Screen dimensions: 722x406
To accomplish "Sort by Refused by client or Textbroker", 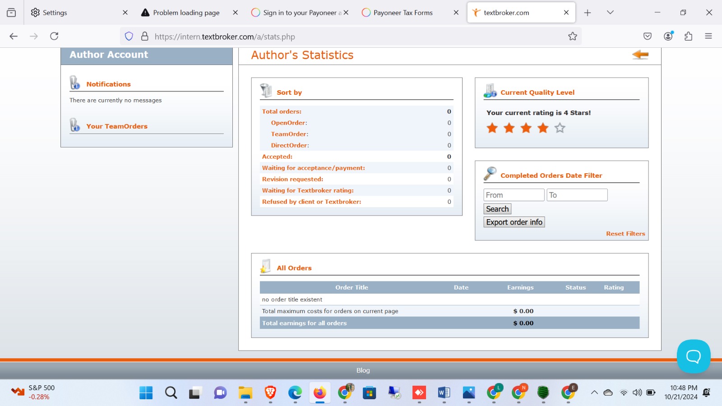I will [311, 202].
